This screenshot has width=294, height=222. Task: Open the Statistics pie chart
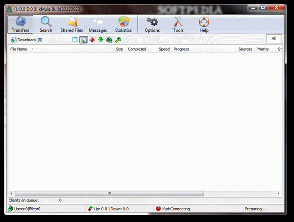[123, 25]
